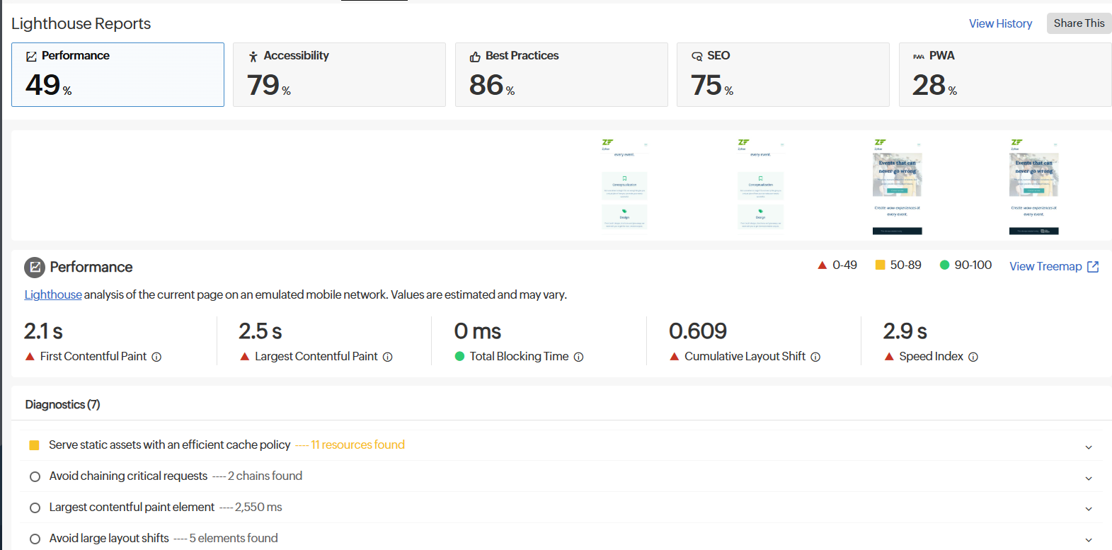Viewport: 1112px width, 550px height.
Task: Click the thumbs-up Best Practices icon
Action: [475, 57]
